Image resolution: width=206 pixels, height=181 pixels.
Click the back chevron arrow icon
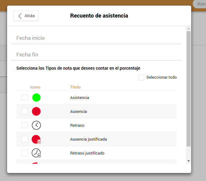click(x=20, y=16)
